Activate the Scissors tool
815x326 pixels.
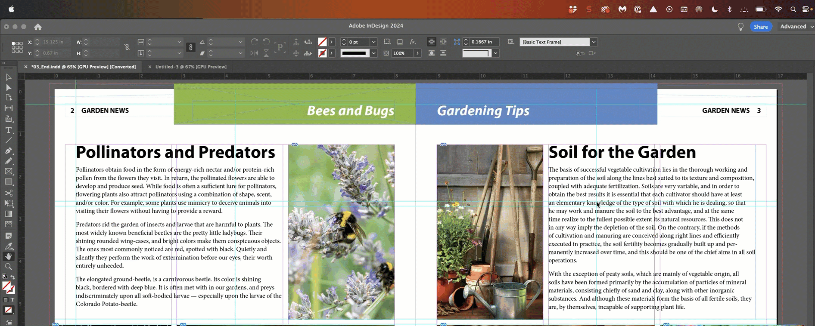coord(8,193)
